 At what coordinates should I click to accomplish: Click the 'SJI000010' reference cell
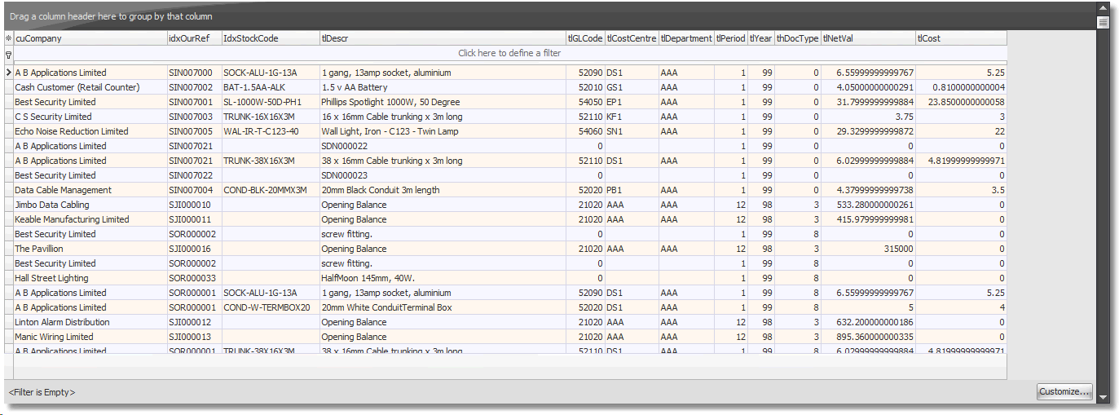[194, 205]
